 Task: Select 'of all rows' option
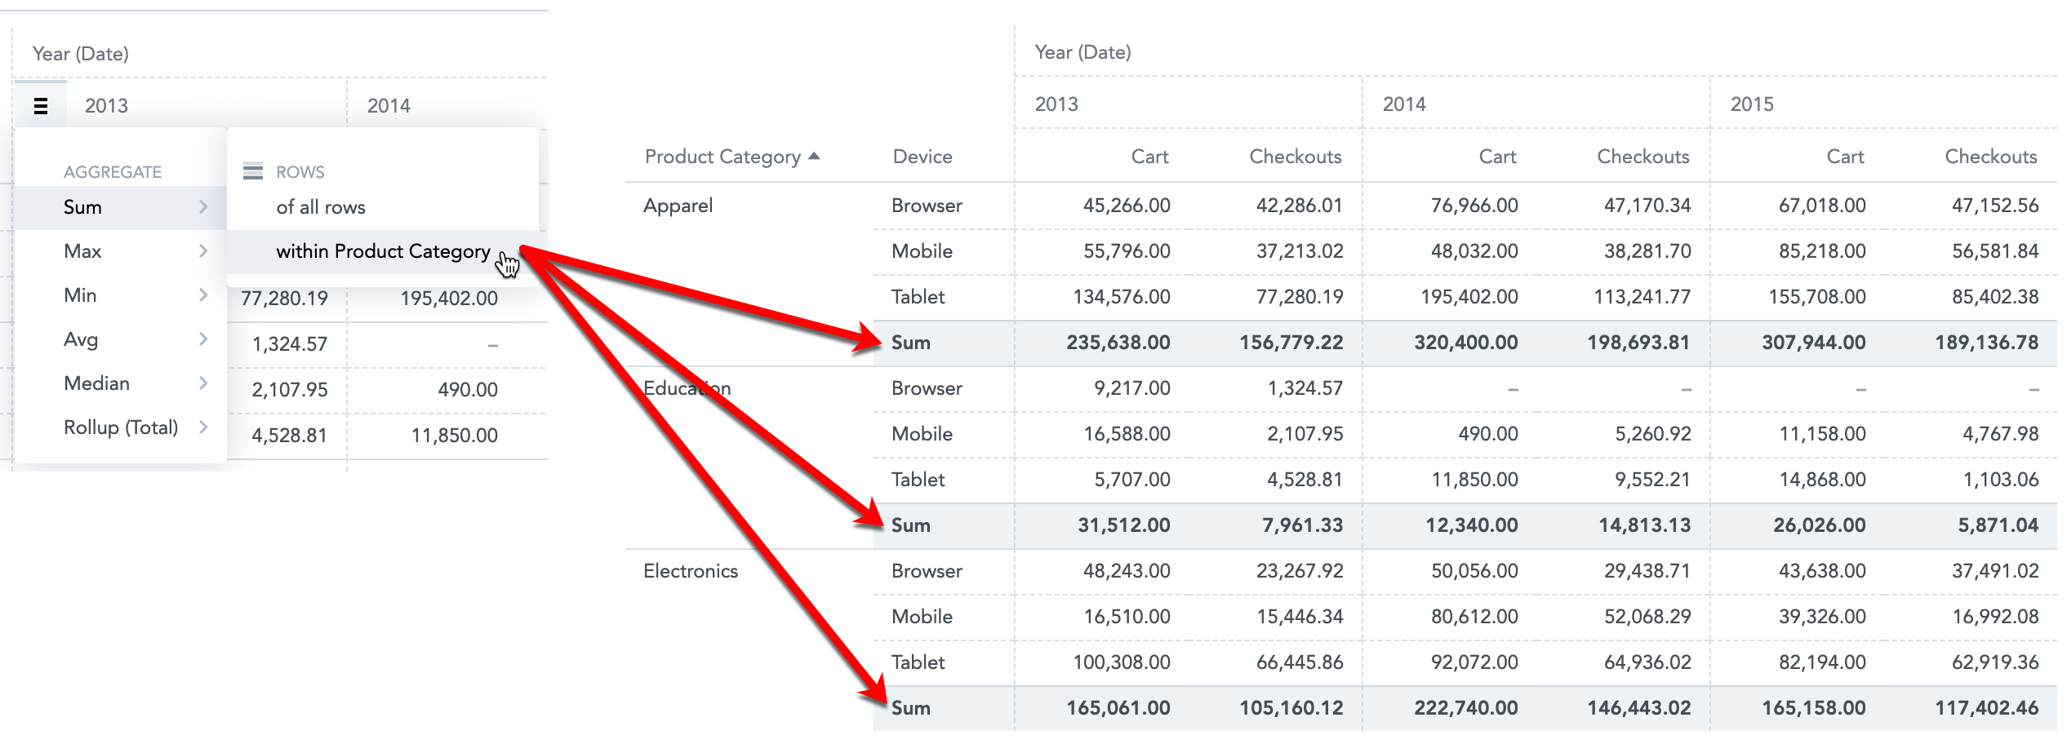[321, 207]
